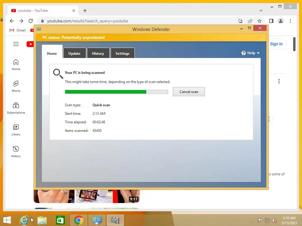Click the install app icon in address bar
Image resolution: width=302 pixels, height=226 pixels.
coord(241,21)
